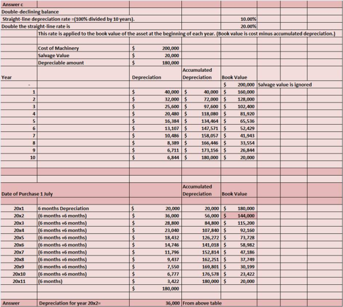Select year 7 depreciation value 10,486
This screenshot has height=307, width=343.
(x=156, y=136)
